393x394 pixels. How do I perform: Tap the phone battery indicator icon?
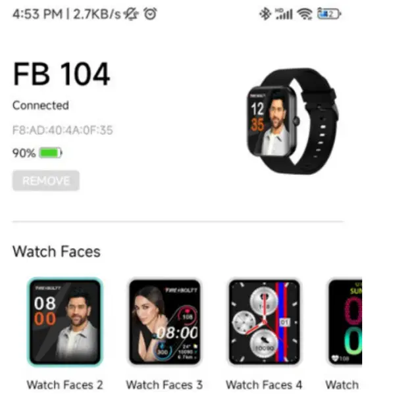[329, 14]
